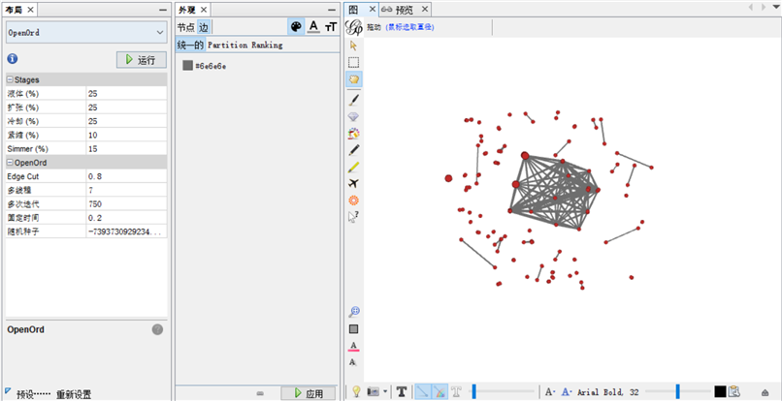Select the painter brush tool
This screenshot has width=782, height=401.
pos(353,100)
